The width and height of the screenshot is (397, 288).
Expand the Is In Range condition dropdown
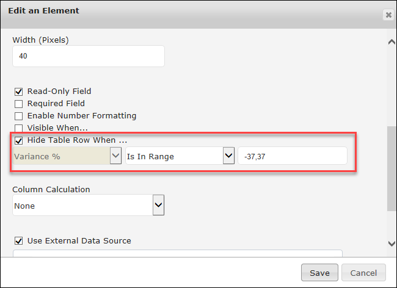(179, 156)
